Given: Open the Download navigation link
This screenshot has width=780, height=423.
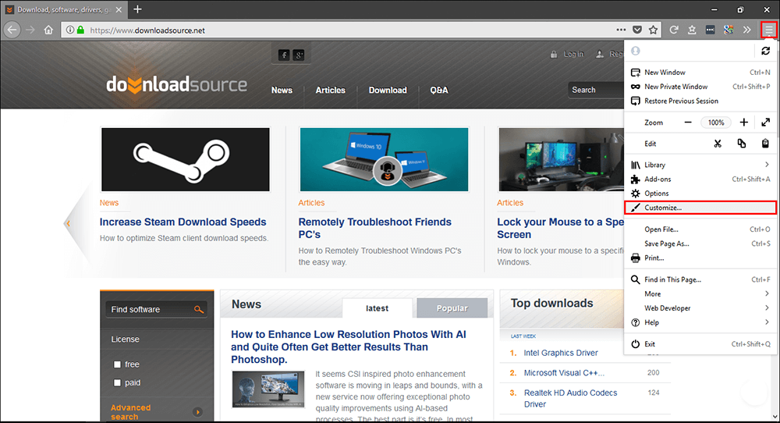Looking at the screenshot, I should pyautogui.click(x=388, y=90).
